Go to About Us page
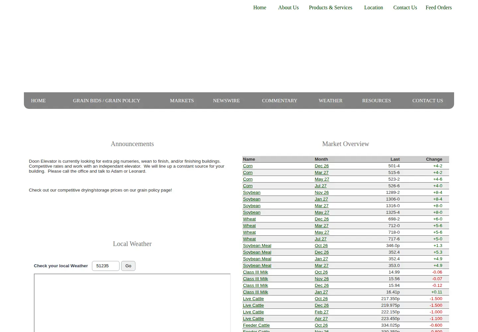This screenshot has height=332, width=478. point(288,8)
